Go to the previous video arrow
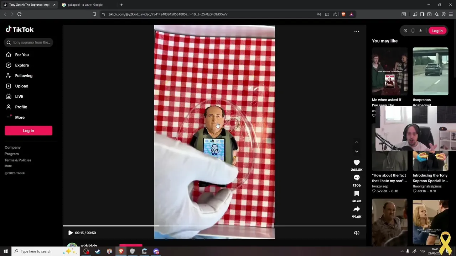 [x=357, y=142]
